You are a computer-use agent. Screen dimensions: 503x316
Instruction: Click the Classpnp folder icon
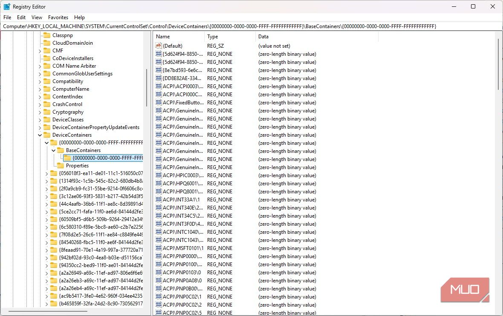point(47,35)
